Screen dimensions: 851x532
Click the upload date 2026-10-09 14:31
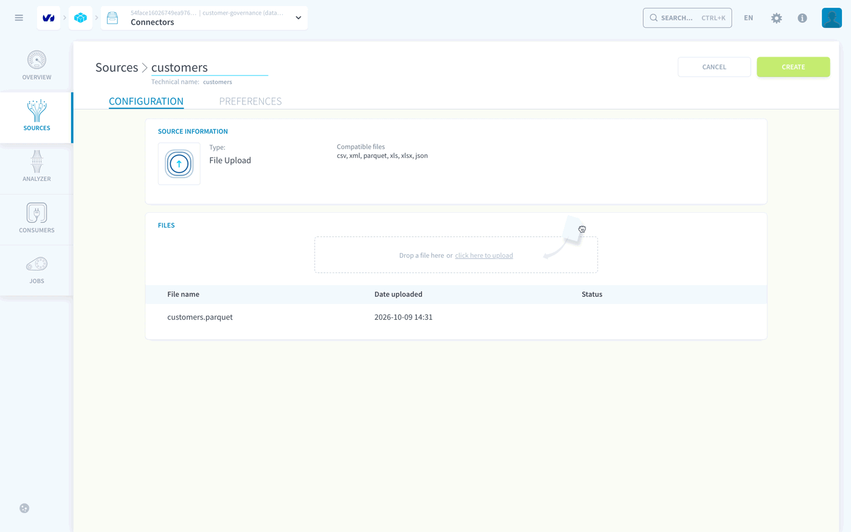pyautogui.click(x=404, y=317)
